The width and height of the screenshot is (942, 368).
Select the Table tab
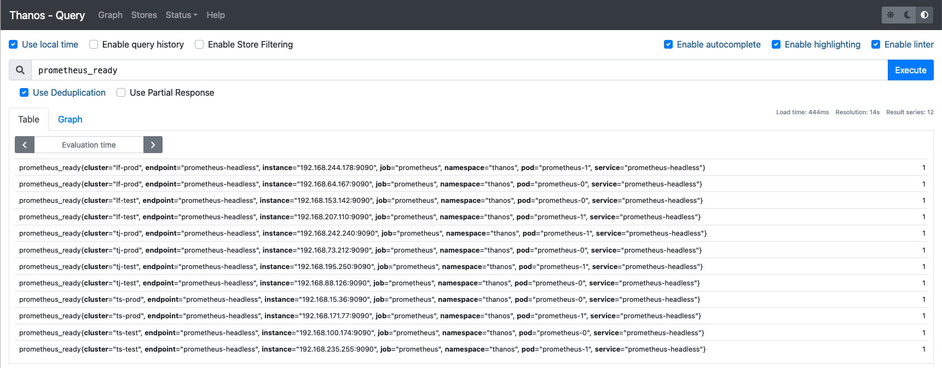point(28,119)
